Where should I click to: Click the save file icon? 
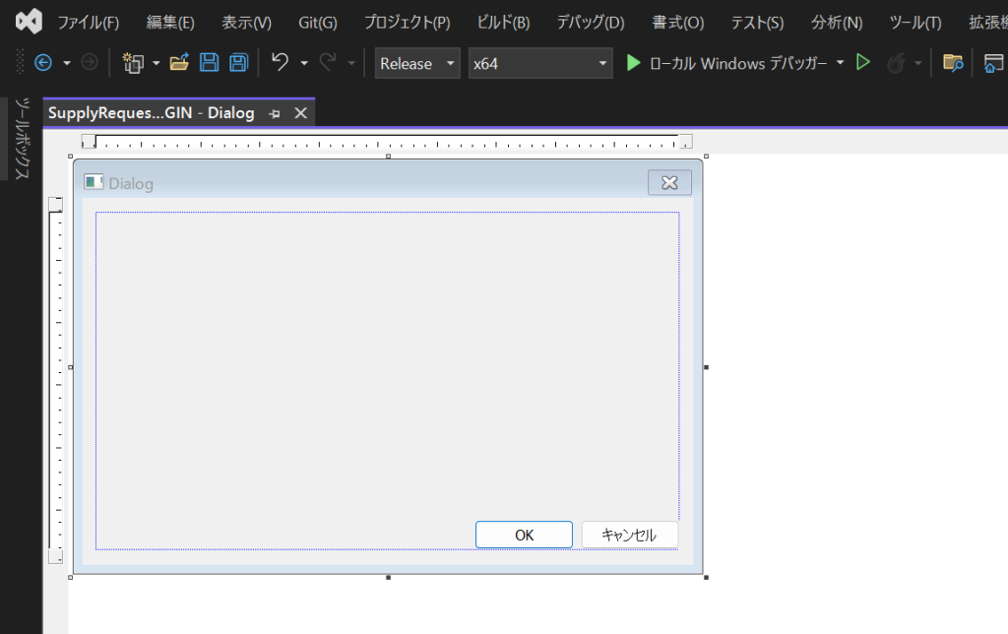pyautogui.click(x=209, y=63)
